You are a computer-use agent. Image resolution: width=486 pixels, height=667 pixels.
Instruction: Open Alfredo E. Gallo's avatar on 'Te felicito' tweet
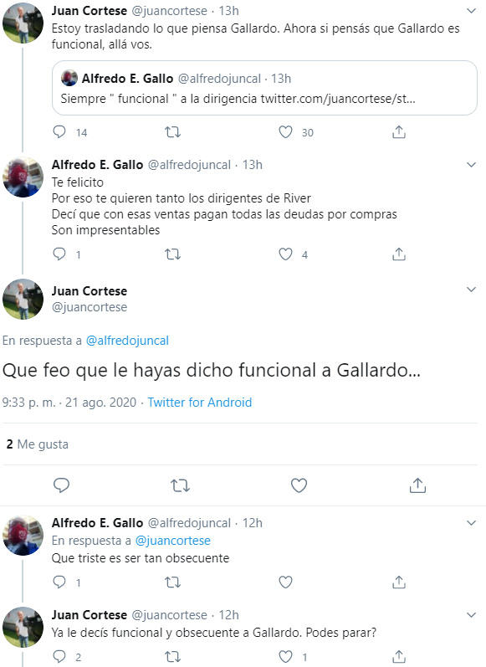[x=23, y=177]
